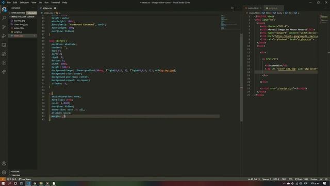
Task: Change CSS language mode
Action: coord(291,179)
